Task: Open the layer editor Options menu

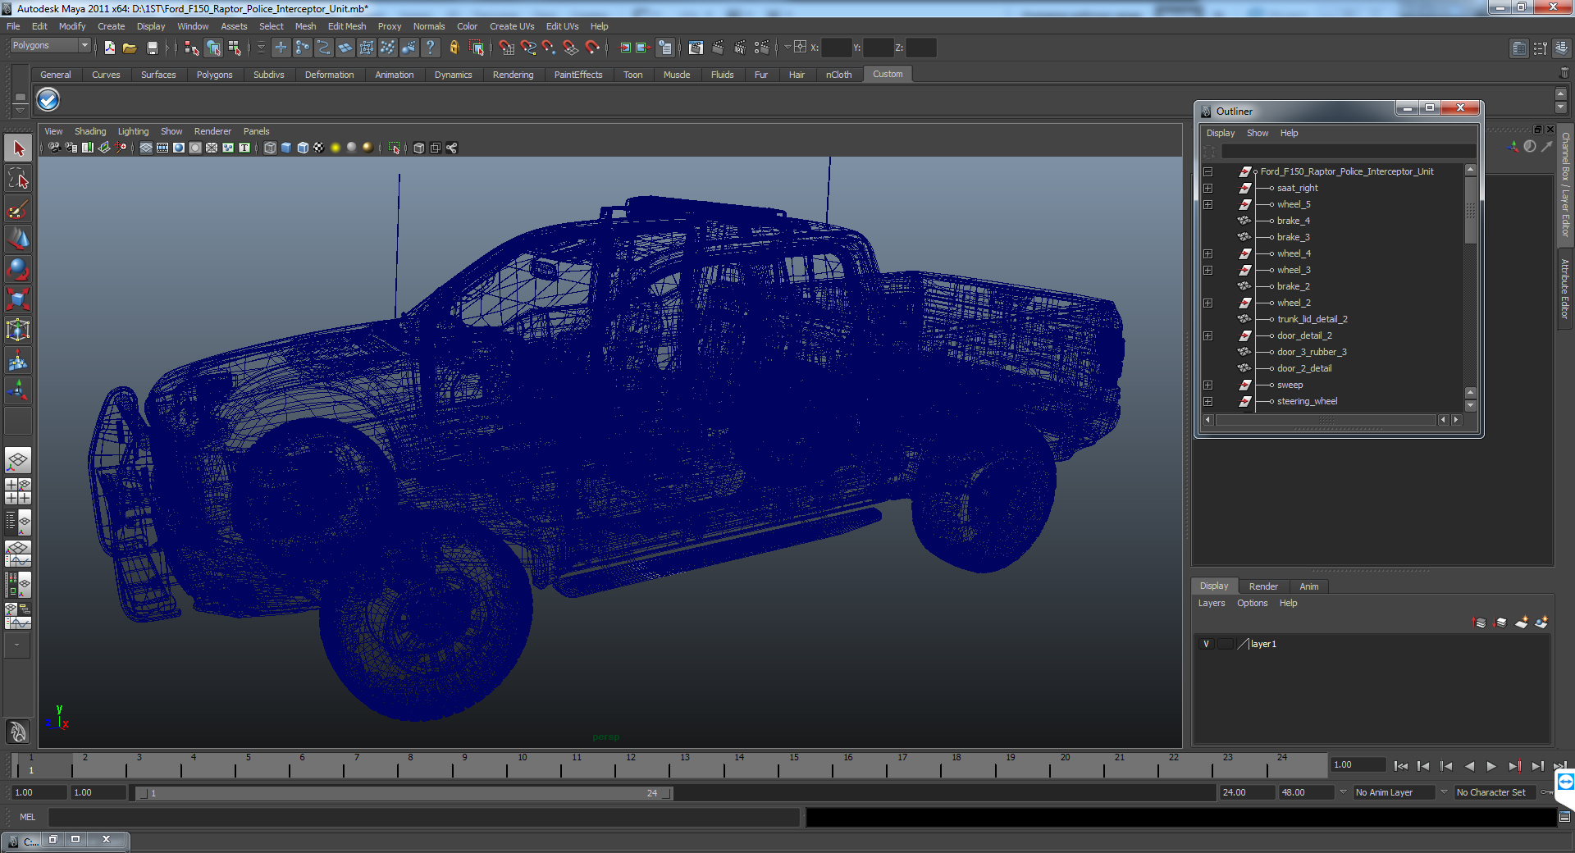Action: point(1253,603)
